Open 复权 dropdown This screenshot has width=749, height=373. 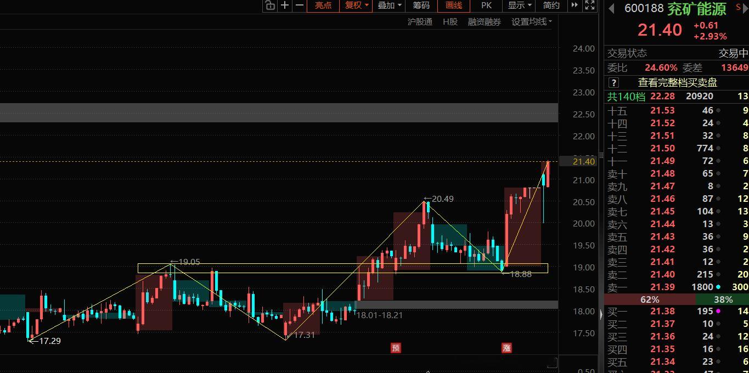(356, 5)
